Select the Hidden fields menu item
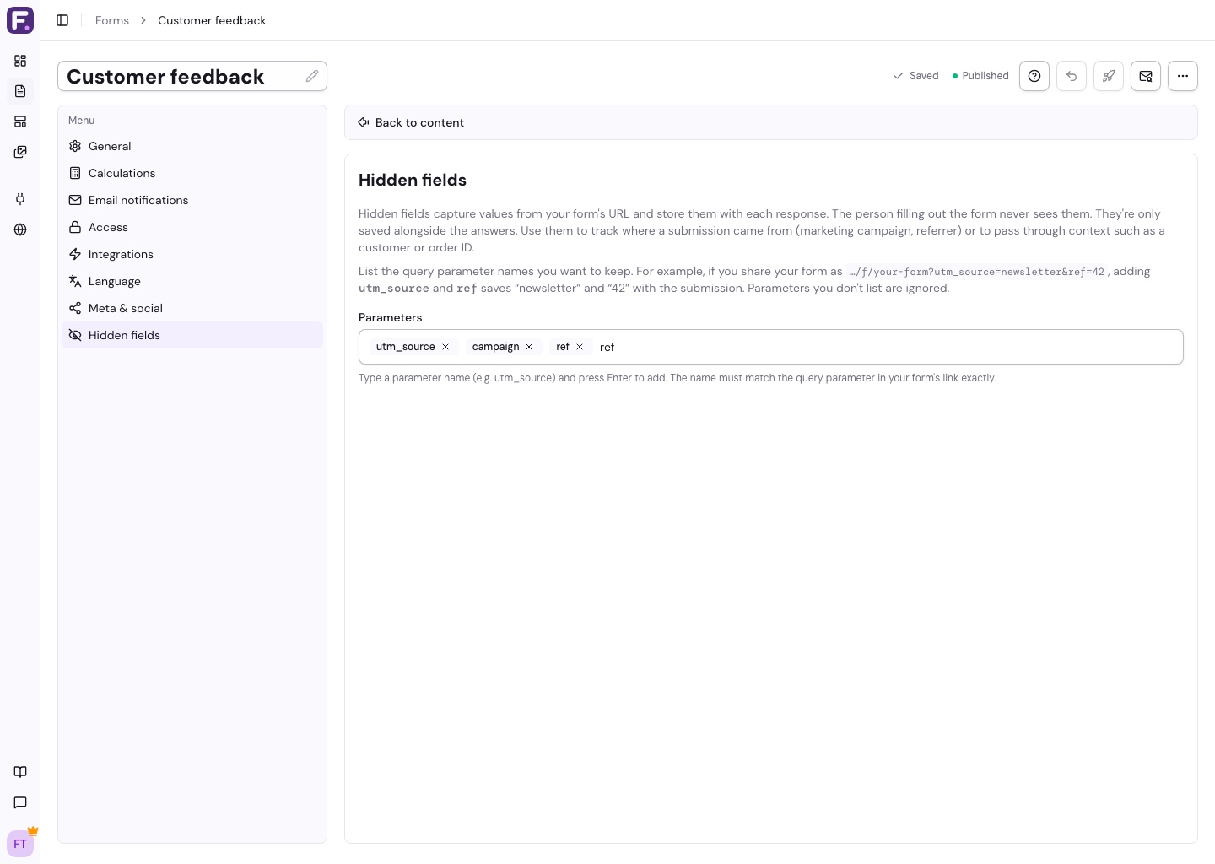The height and width of the screenshot is (864, 1215). point(192,335)
